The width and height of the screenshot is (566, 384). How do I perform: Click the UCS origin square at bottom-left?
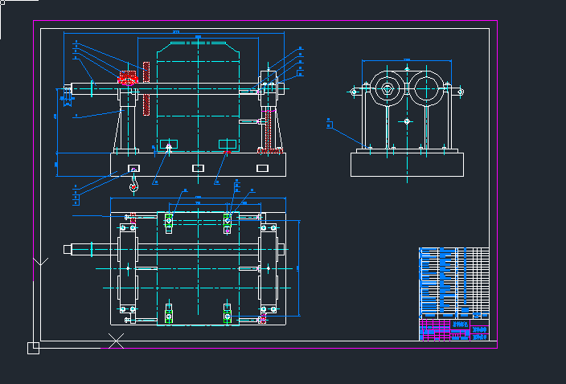(33, 348)
